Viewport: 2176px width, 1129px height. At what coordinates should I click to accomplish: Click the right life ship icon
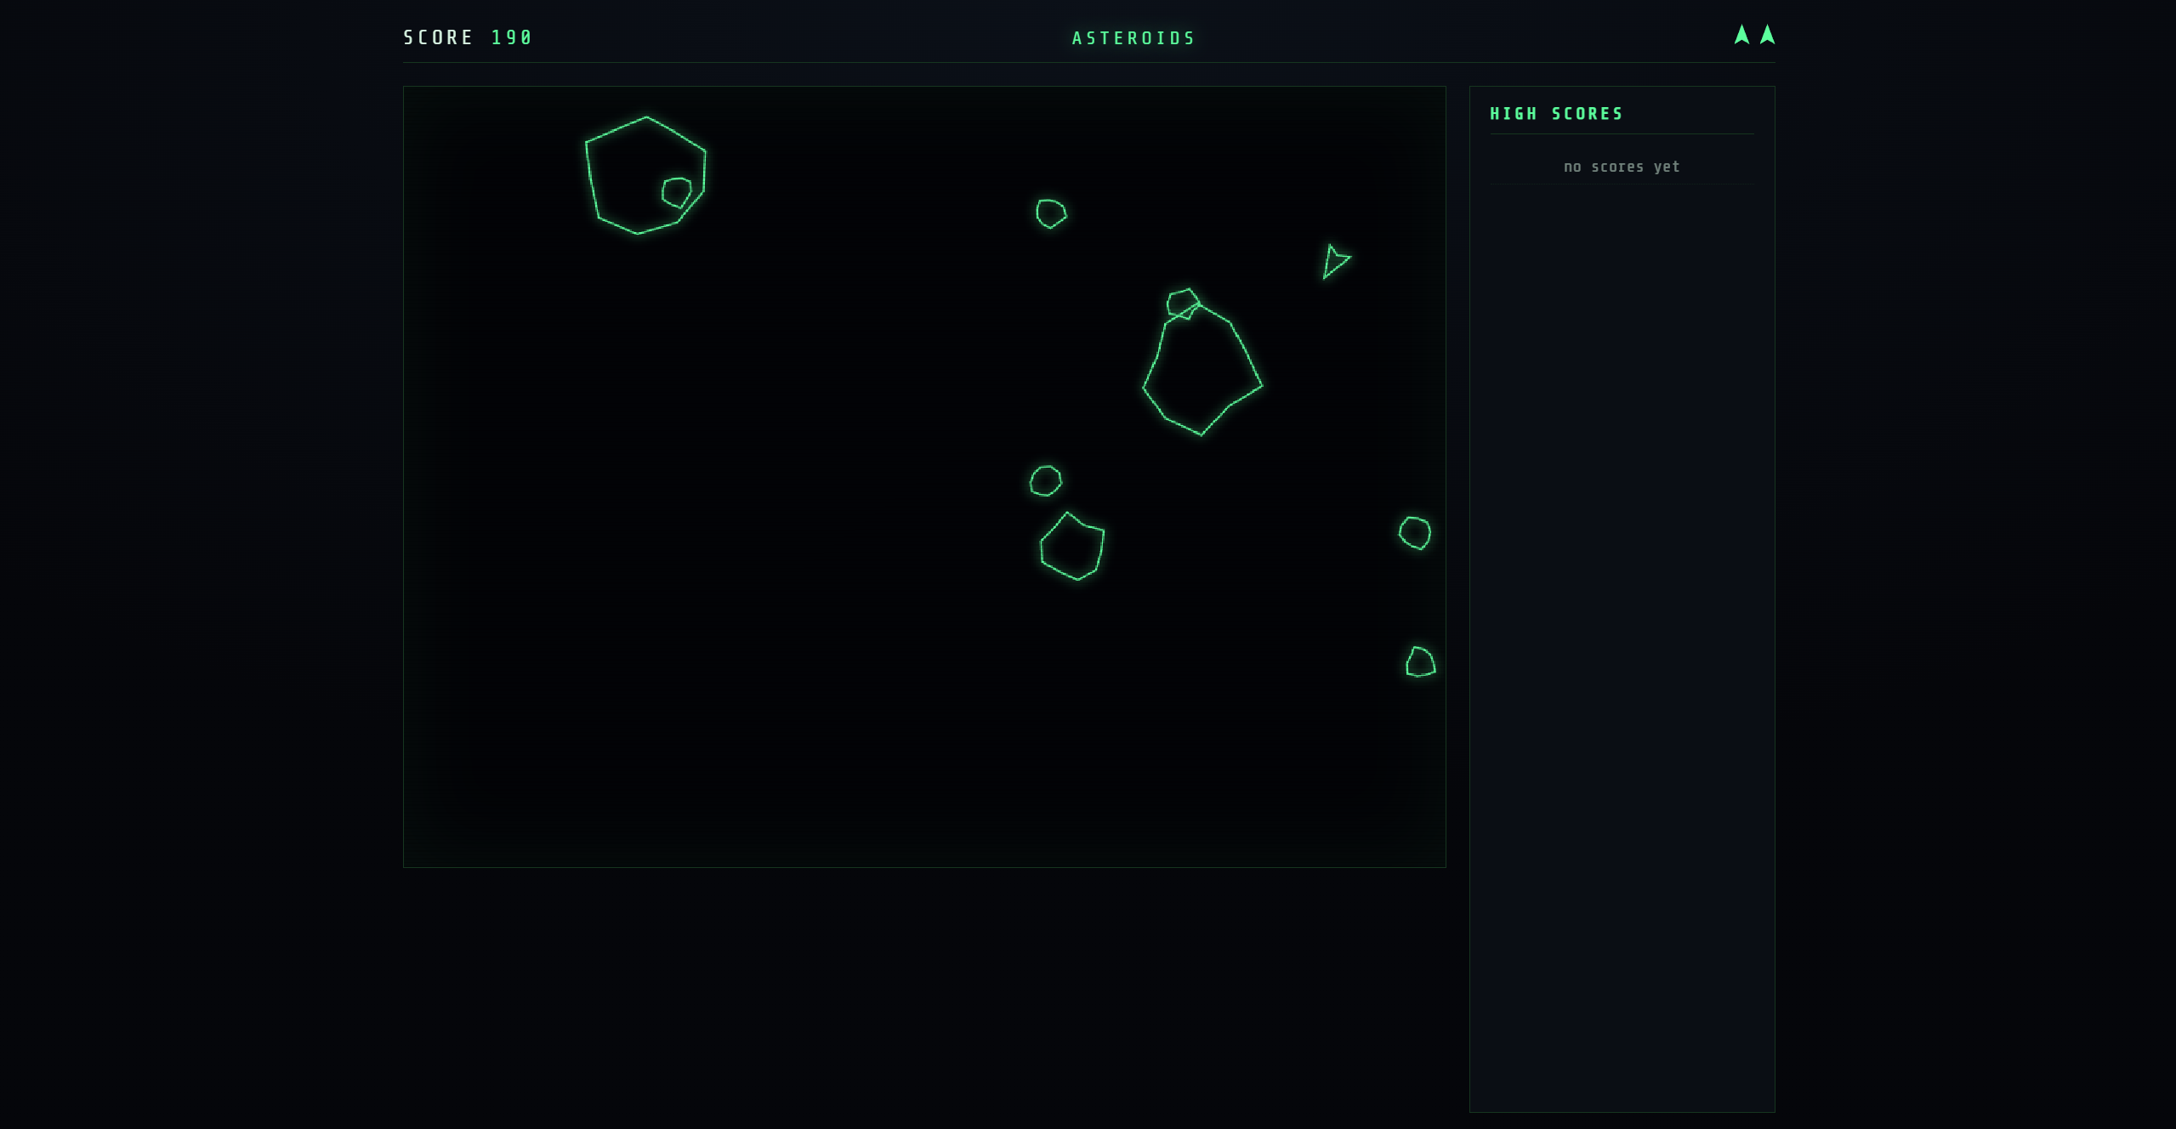tap(1767, 34)
